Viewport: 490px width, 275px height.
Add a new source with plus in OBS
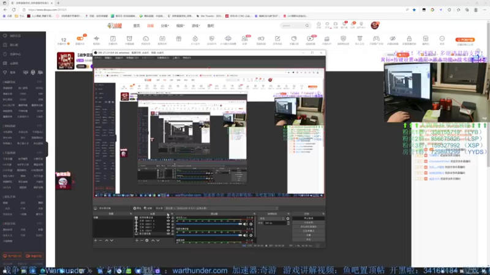point(137,240)
